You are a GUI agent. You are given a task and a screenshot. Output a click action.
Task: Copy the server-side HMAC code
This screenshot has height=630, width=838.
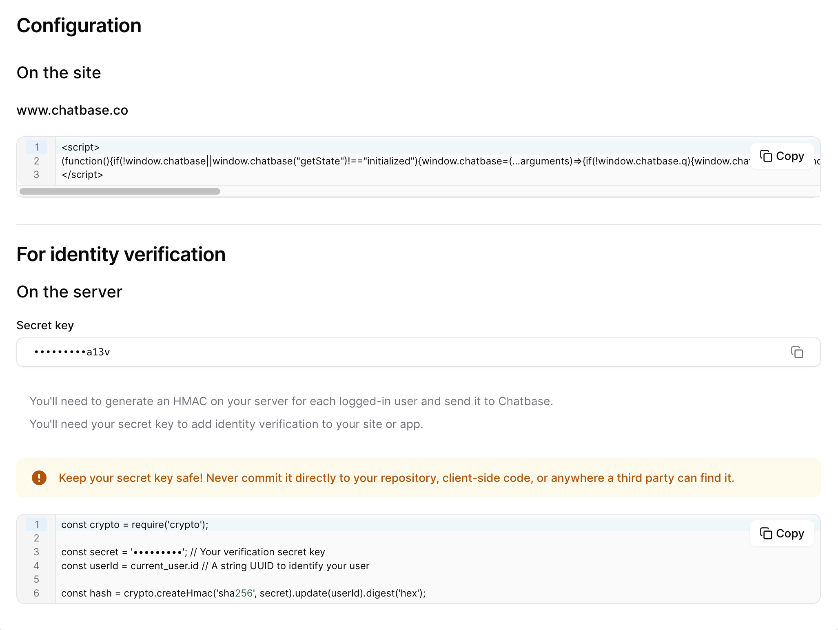(782, 533)
